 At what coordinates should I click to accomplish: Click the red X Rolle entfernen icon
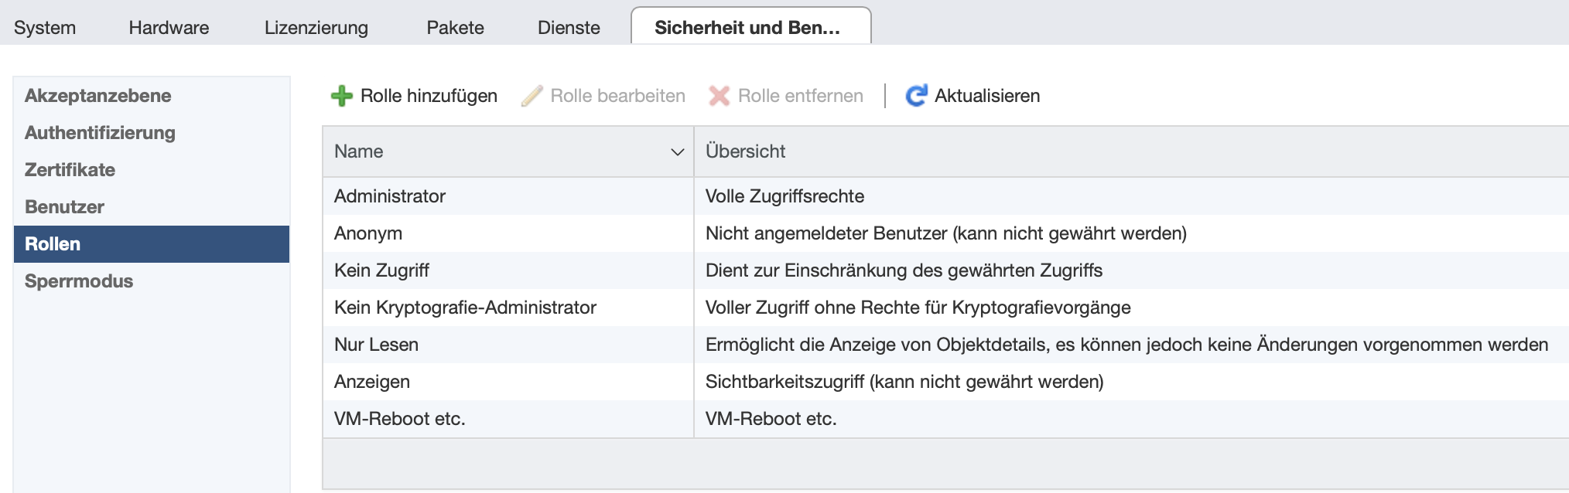tap(719, 96)
